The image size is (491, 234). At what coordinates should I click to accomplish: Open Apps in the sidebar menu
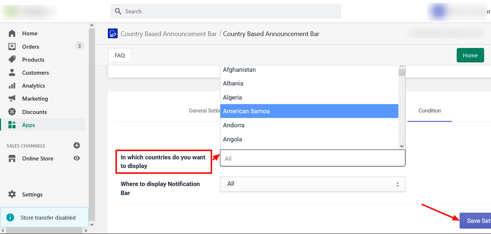(29, 125)
